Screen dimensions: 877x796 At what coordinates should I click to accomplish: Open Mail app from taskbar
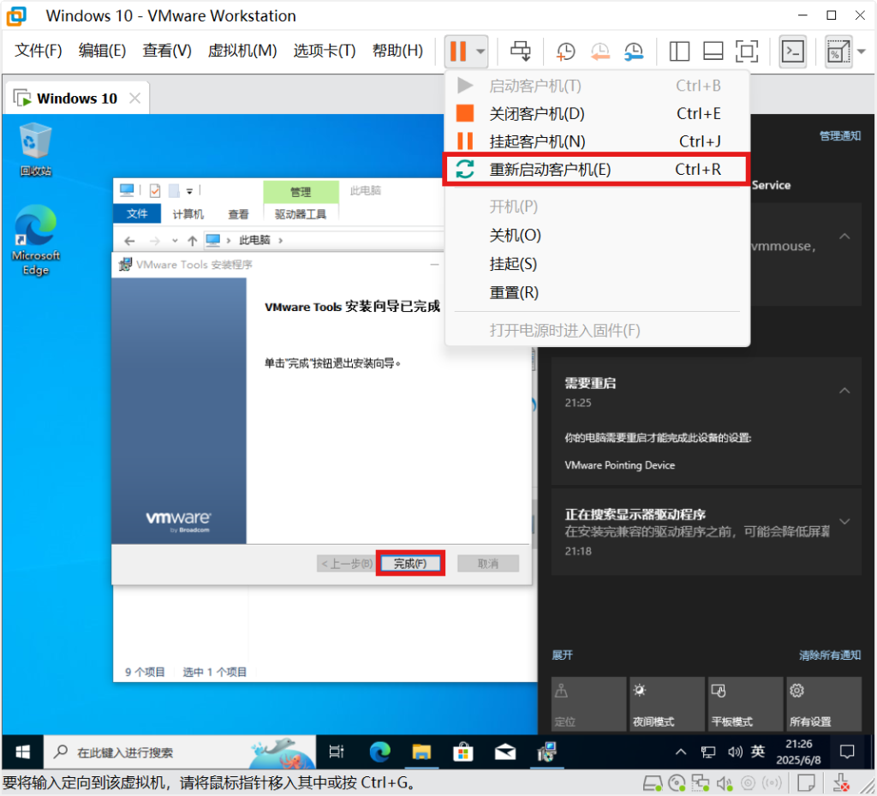click(505, 752)
